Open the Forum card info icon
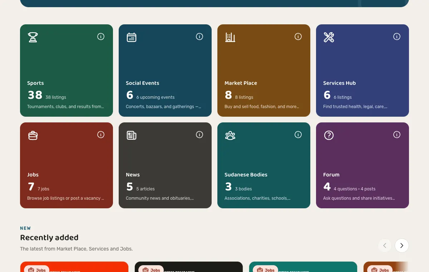The image size is (429, 272). click(x=397, y=135)
